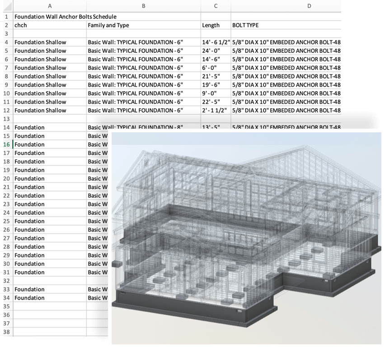The height and width of the screenshot is (348, 385).
Task: Click Family and Type cell in row 5
Action: click(143, 51)
